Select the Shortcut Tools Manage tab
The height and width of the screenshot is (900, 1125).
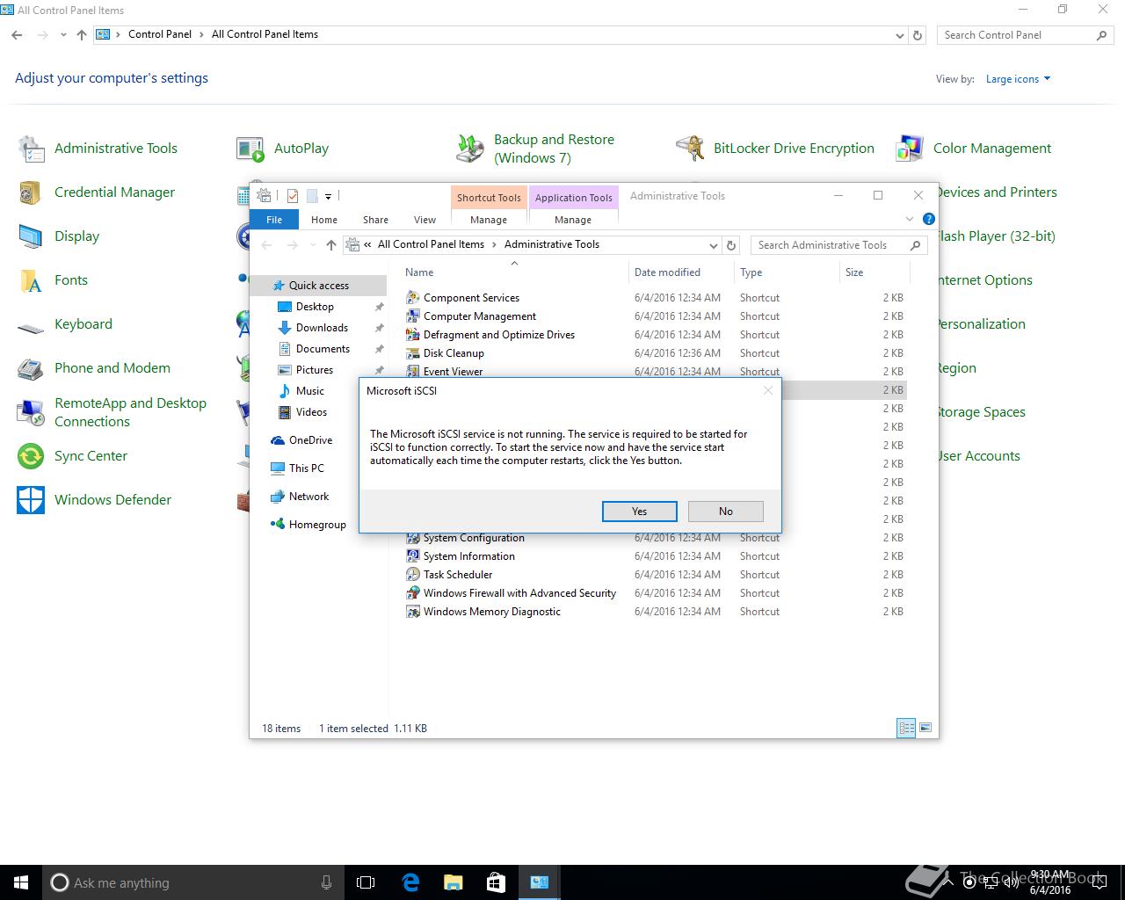(489, 220)
